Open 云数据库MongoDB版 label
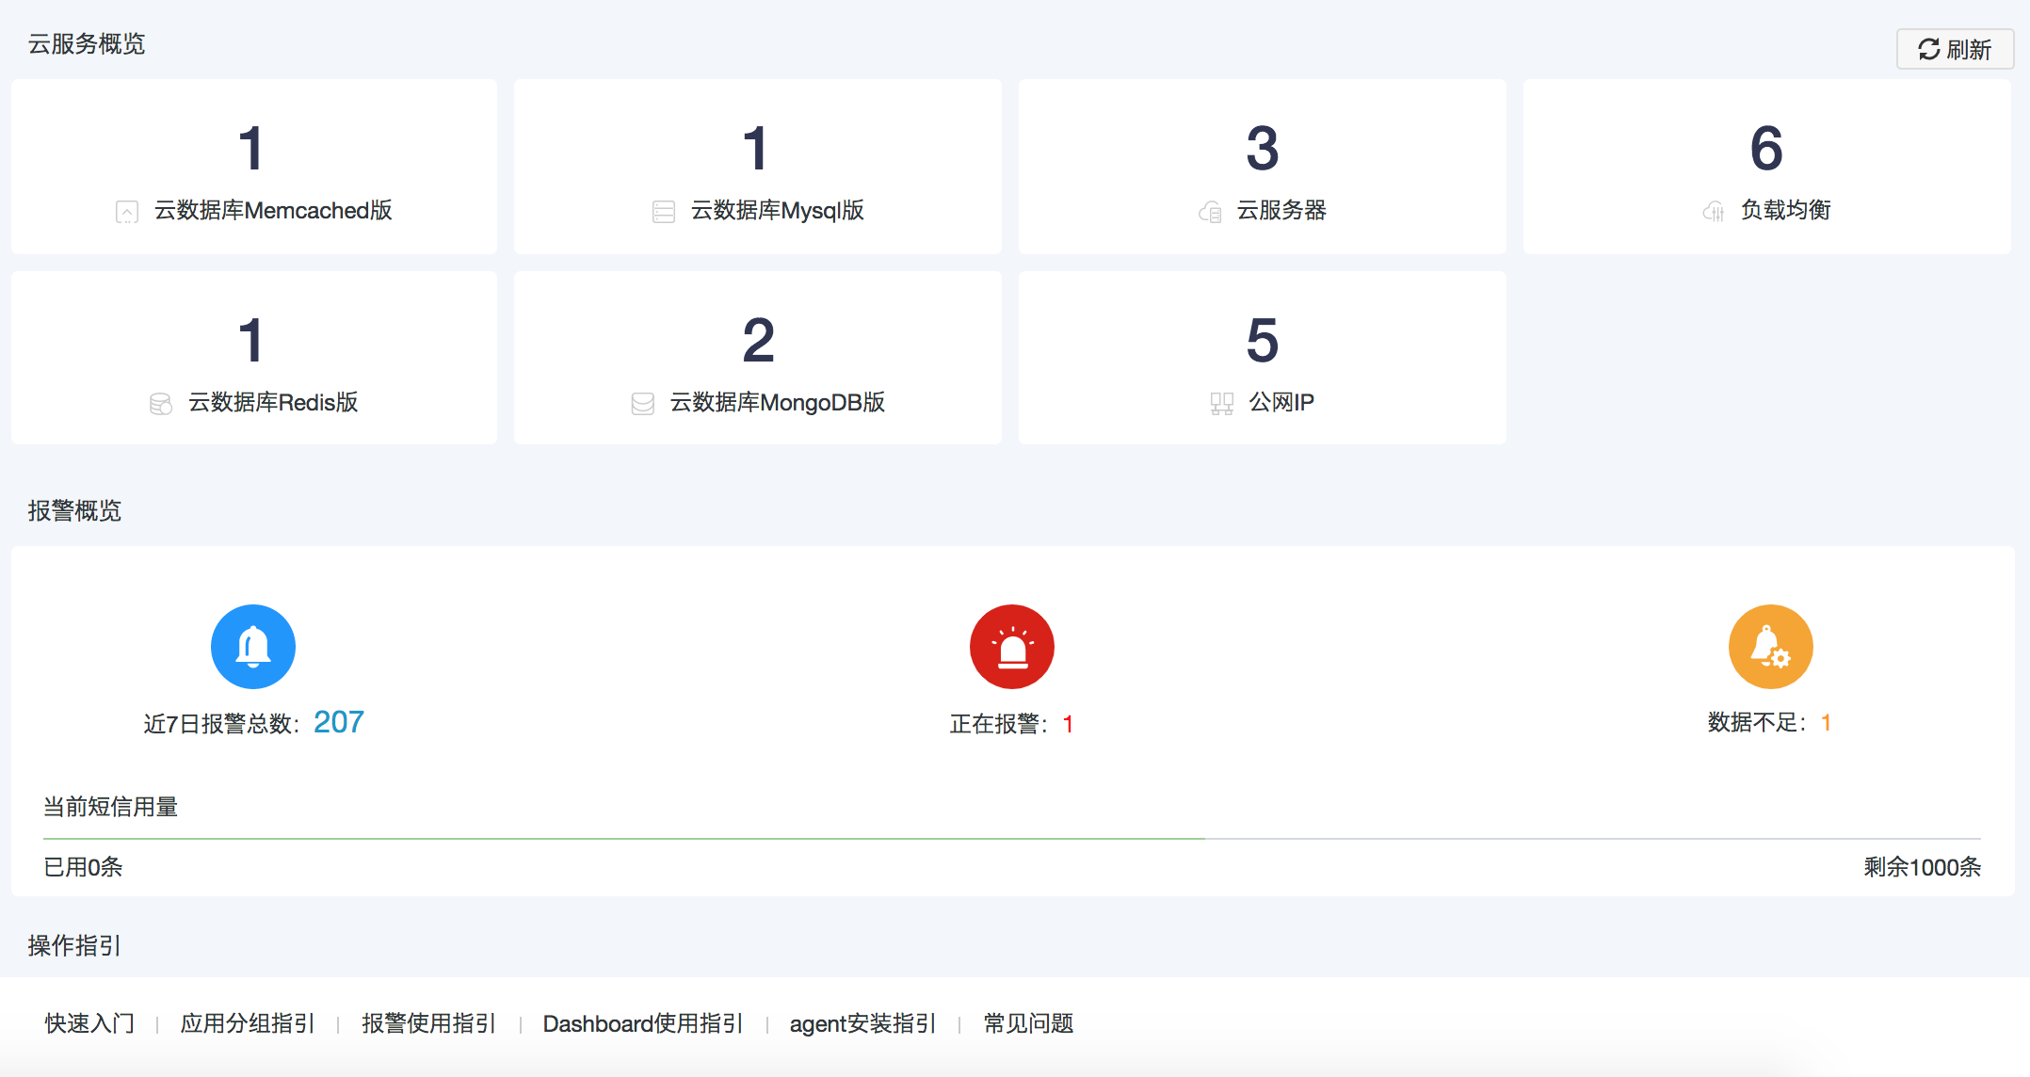 tap(778, 402)
